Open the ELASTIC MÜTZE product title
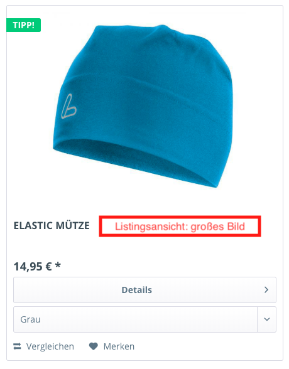 tap(52, 225)
